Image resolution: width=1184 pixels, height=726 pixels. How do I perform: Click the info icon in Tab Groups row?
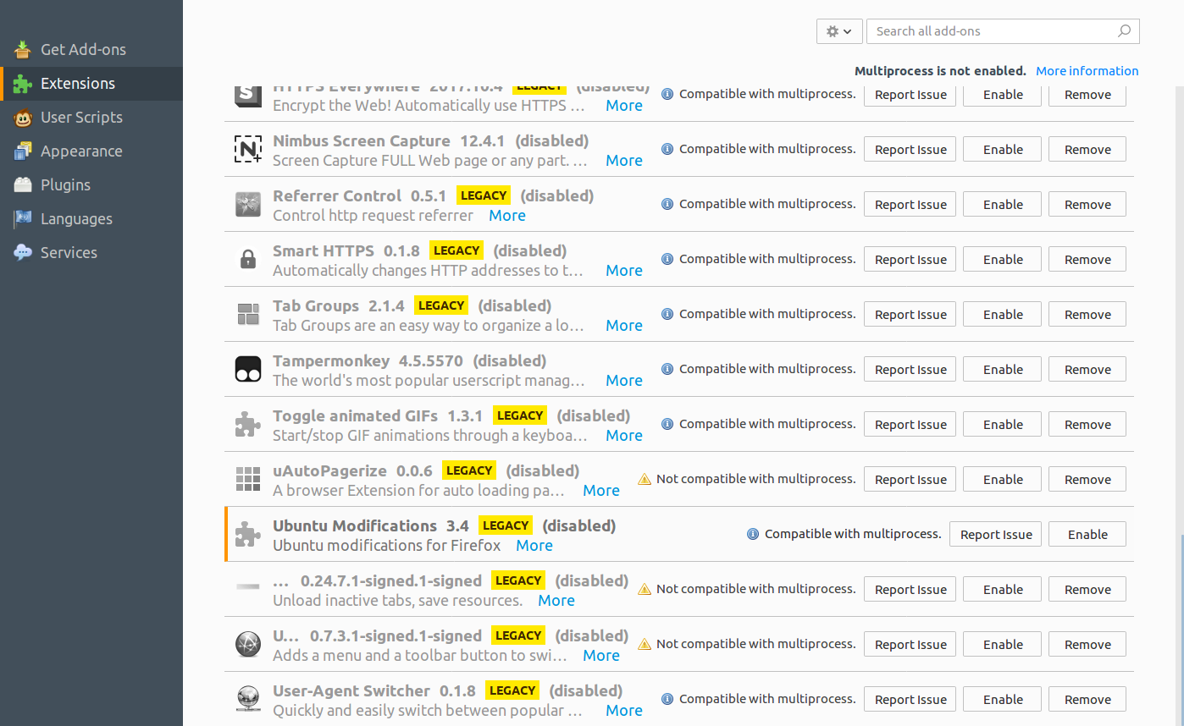pos(667,314)
